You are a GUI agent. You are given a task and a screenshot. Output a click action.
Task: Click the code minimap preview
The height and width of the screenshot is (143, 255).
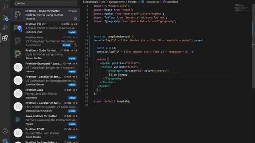point(241,9)
